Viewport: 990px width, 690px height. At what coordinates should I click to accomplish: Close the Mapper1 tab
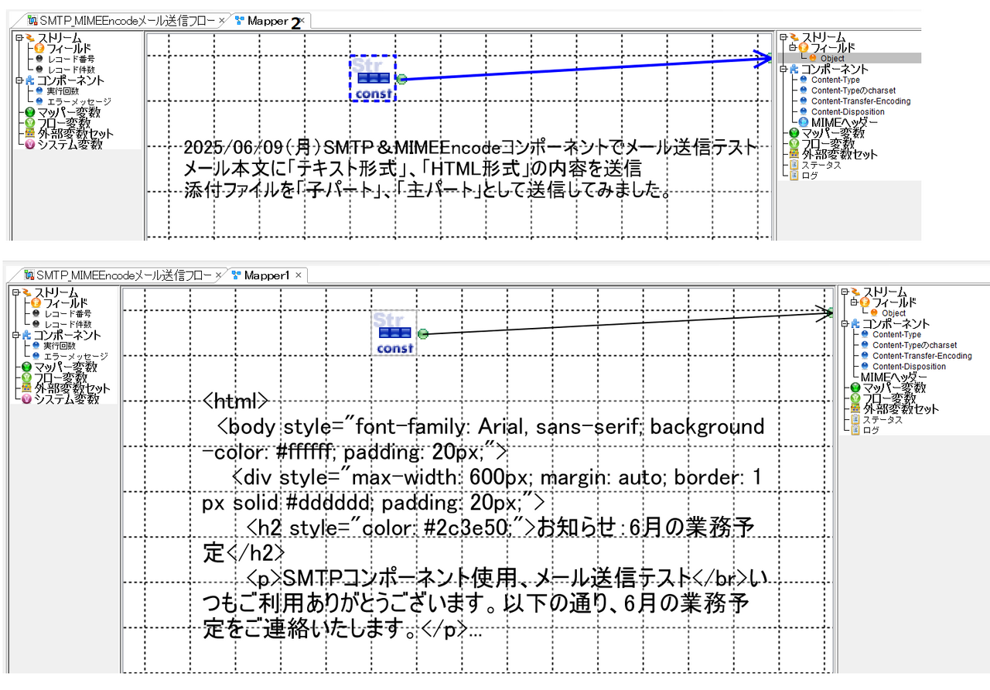[x=298, y=275]
